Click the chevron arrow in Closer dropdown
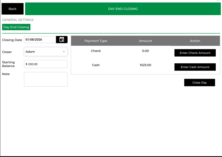 (x=64, y=52)
